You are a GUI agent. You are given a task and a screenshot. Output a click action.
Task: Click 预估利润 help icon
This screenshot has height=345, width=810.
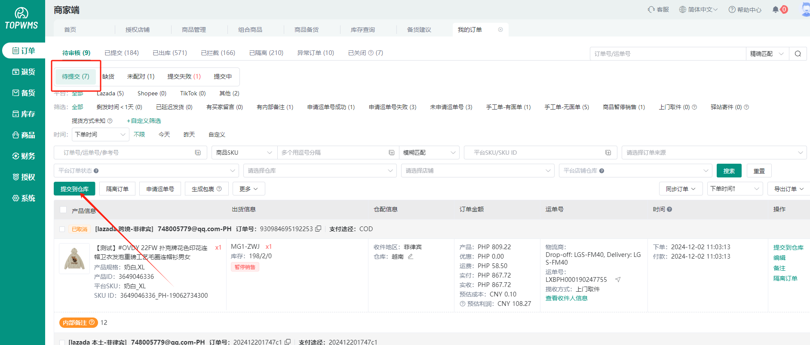[x=463, y=304]
